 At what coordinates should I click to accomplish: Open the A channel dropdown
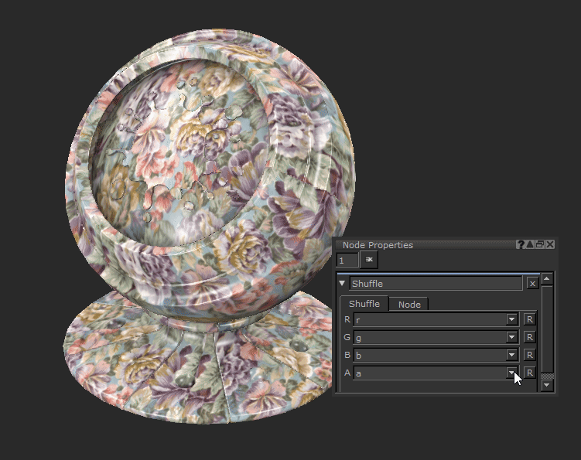(511, 373)
